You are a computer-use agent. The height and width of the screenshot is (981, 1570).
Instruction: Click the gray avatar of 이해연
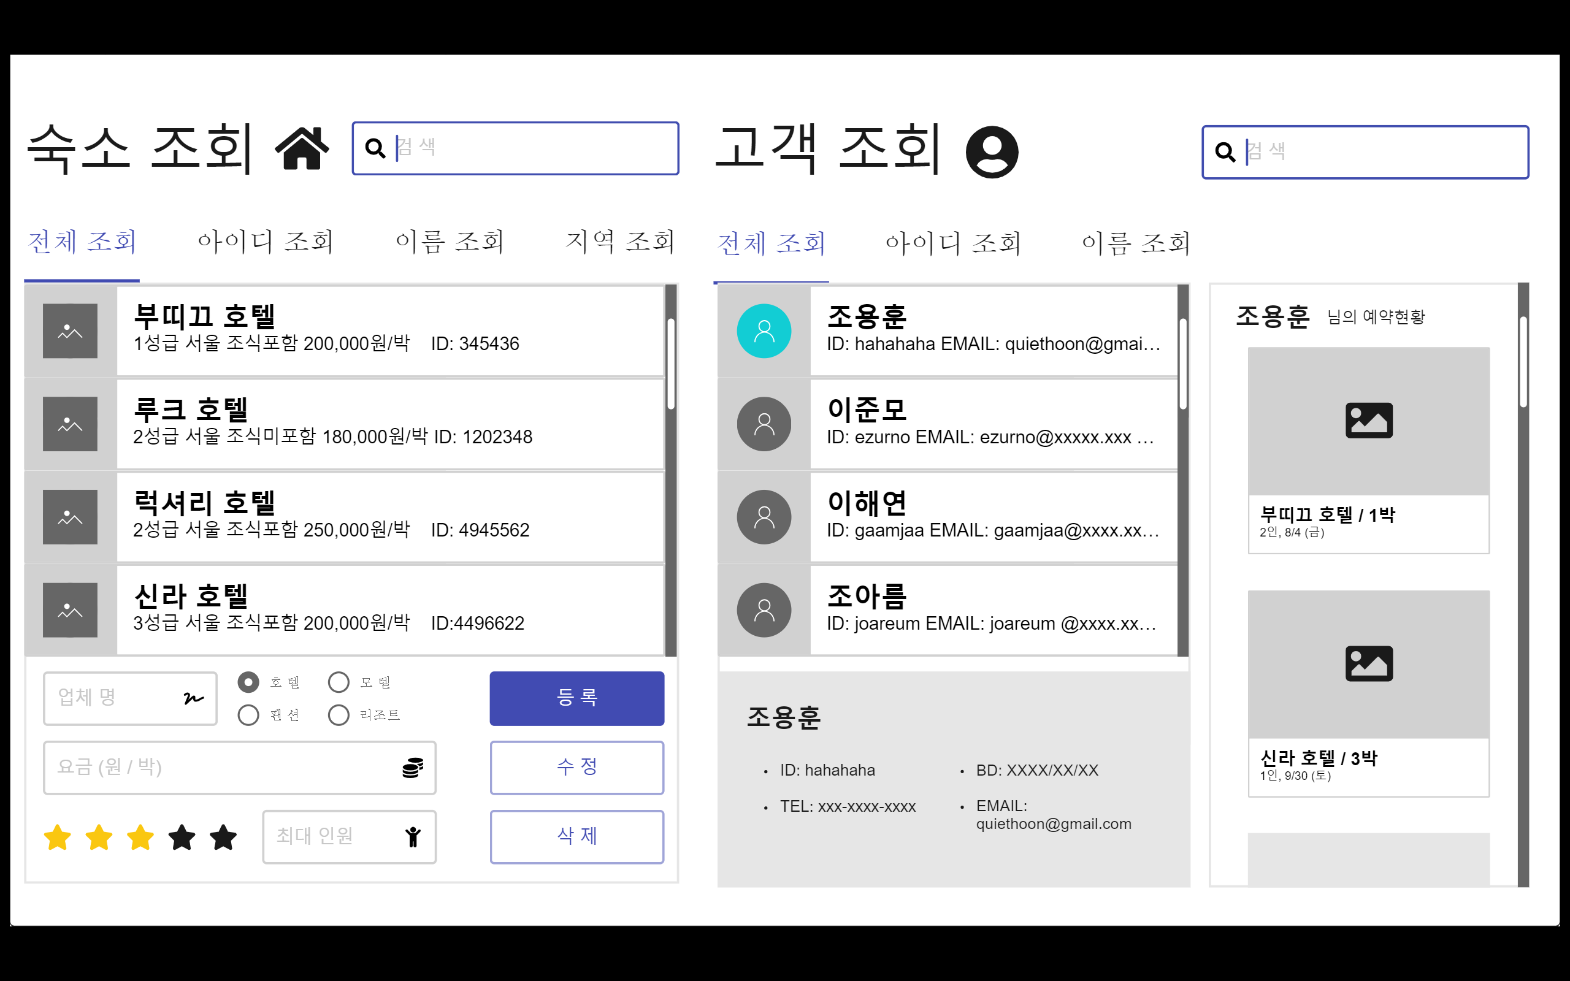point(764,517)
